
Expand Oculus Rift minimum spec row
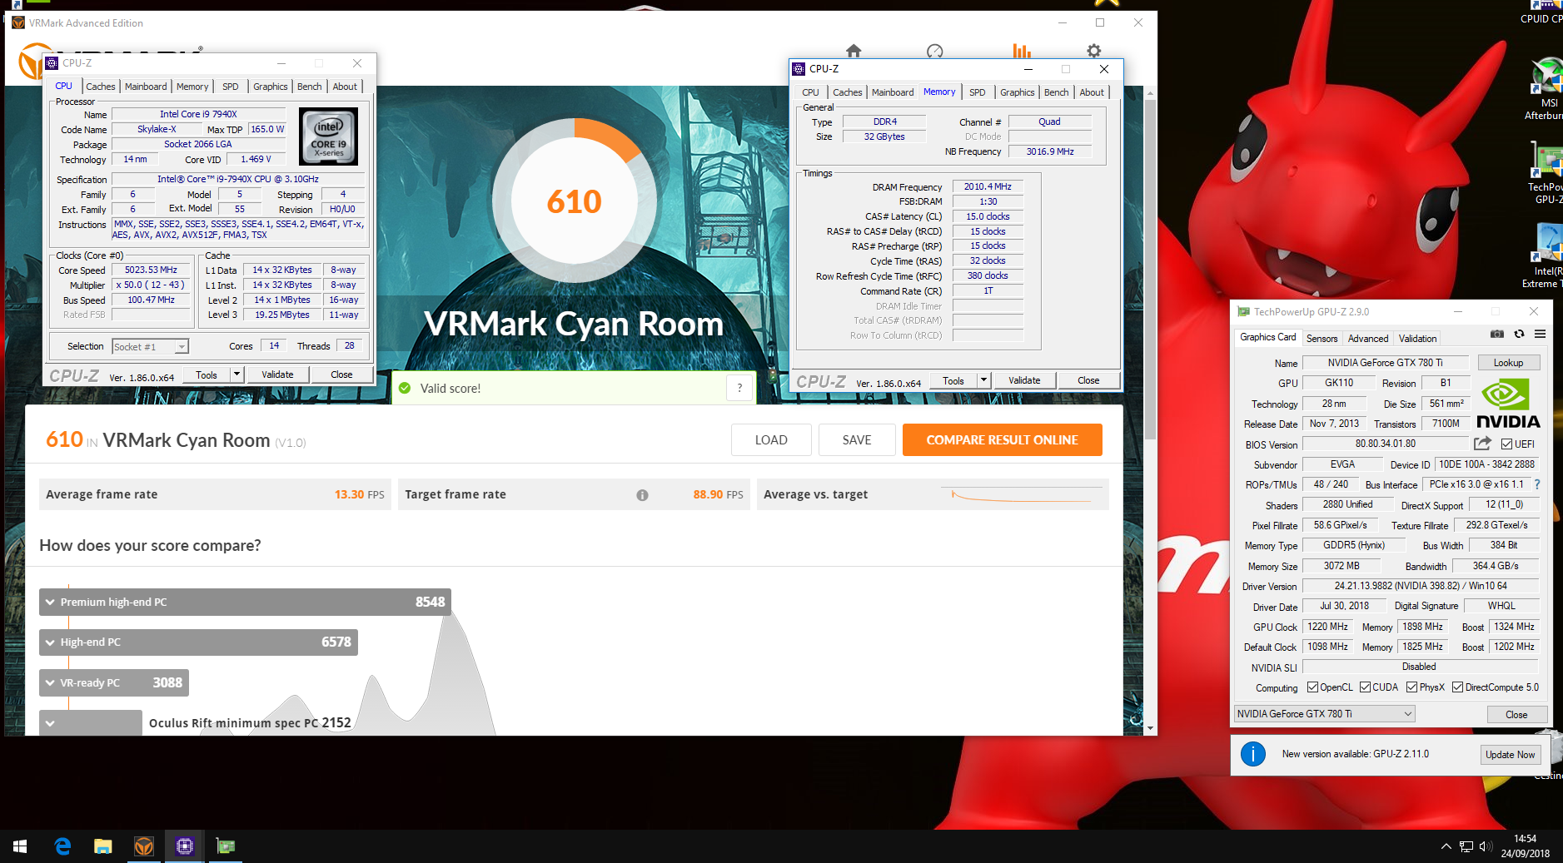coord(91,722)
